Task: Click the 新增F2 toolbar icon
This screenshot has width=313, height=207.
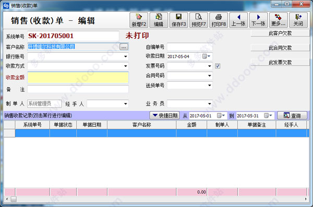Action: click(139, 20)
